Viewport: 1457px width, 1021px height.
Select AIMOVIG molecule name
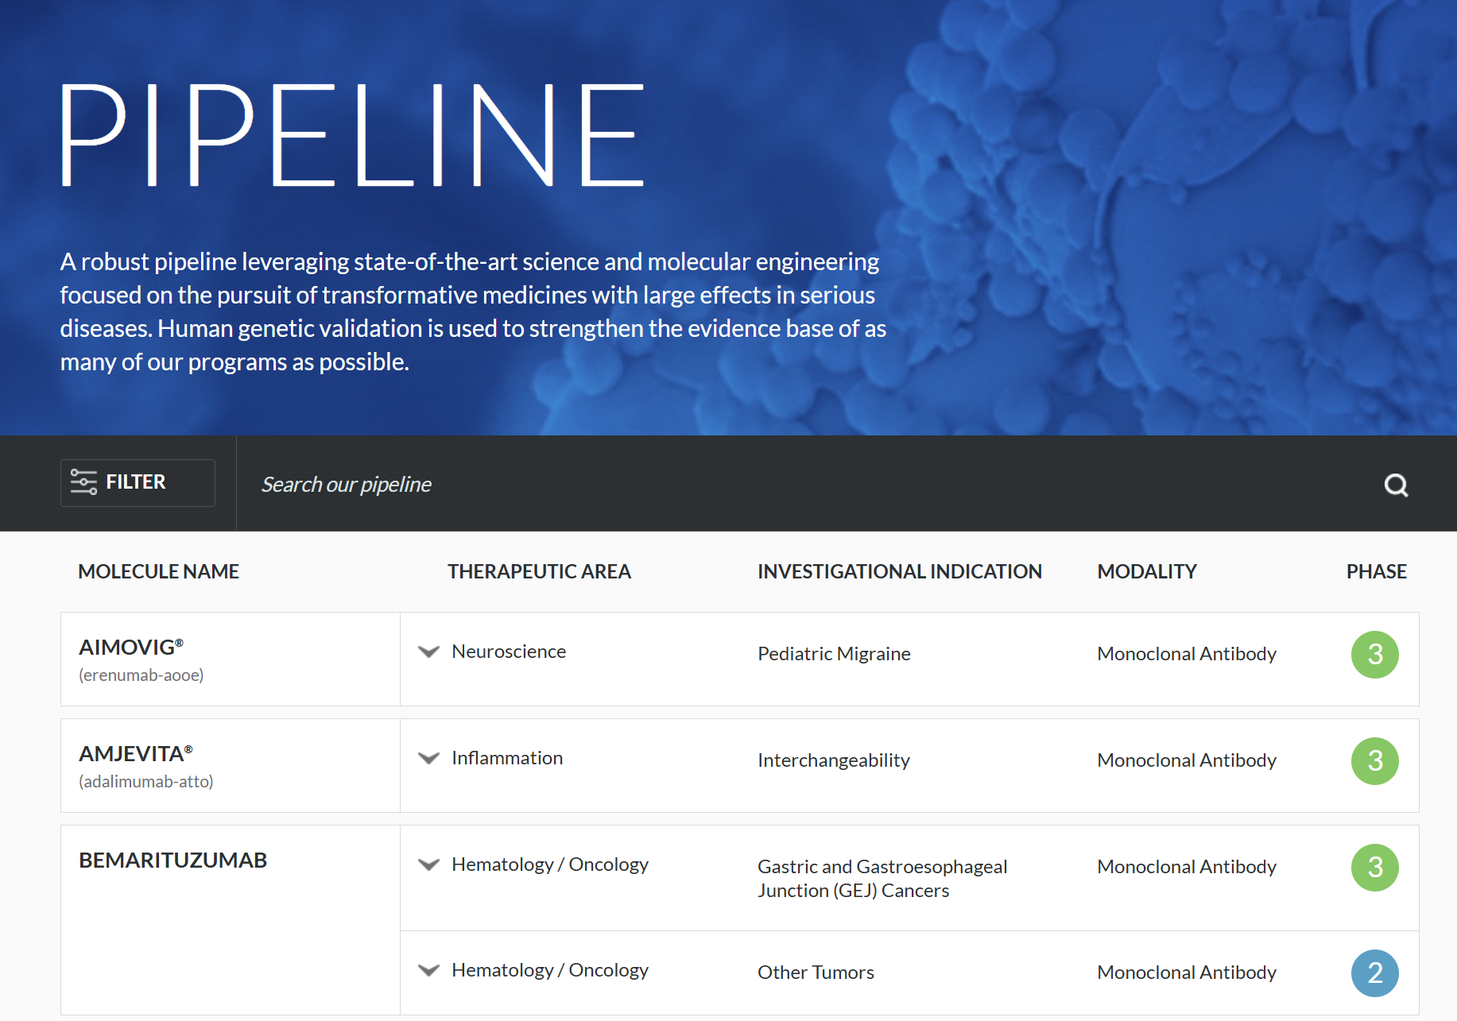click(131, 647)
